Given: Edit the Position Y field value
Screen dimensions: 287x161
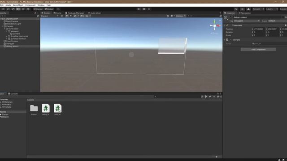Looking at the screenshot, I should (x=273, y=29).
